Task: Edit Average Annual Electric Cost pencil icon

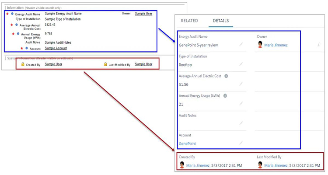Action: (241, 84)
